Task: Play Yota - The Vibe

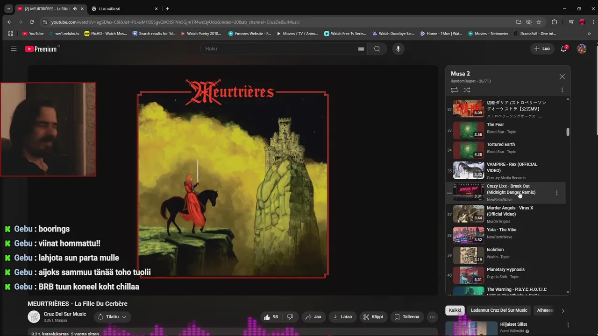Action: pos(506,235)
